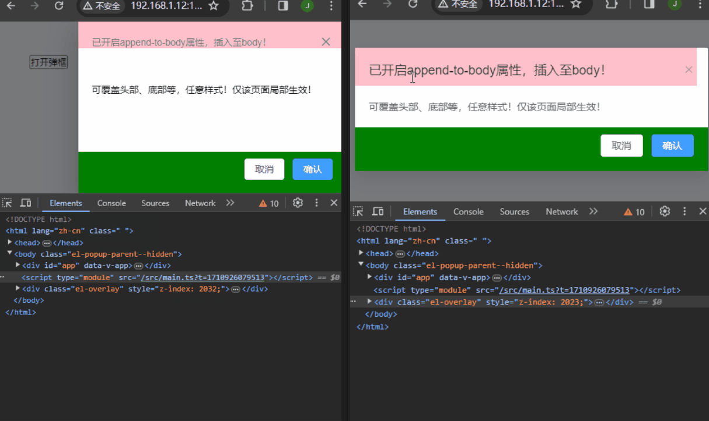Click the 不安全 security badge in left address bar
Screen dimensions: 709x421
(x=102, y=8)
